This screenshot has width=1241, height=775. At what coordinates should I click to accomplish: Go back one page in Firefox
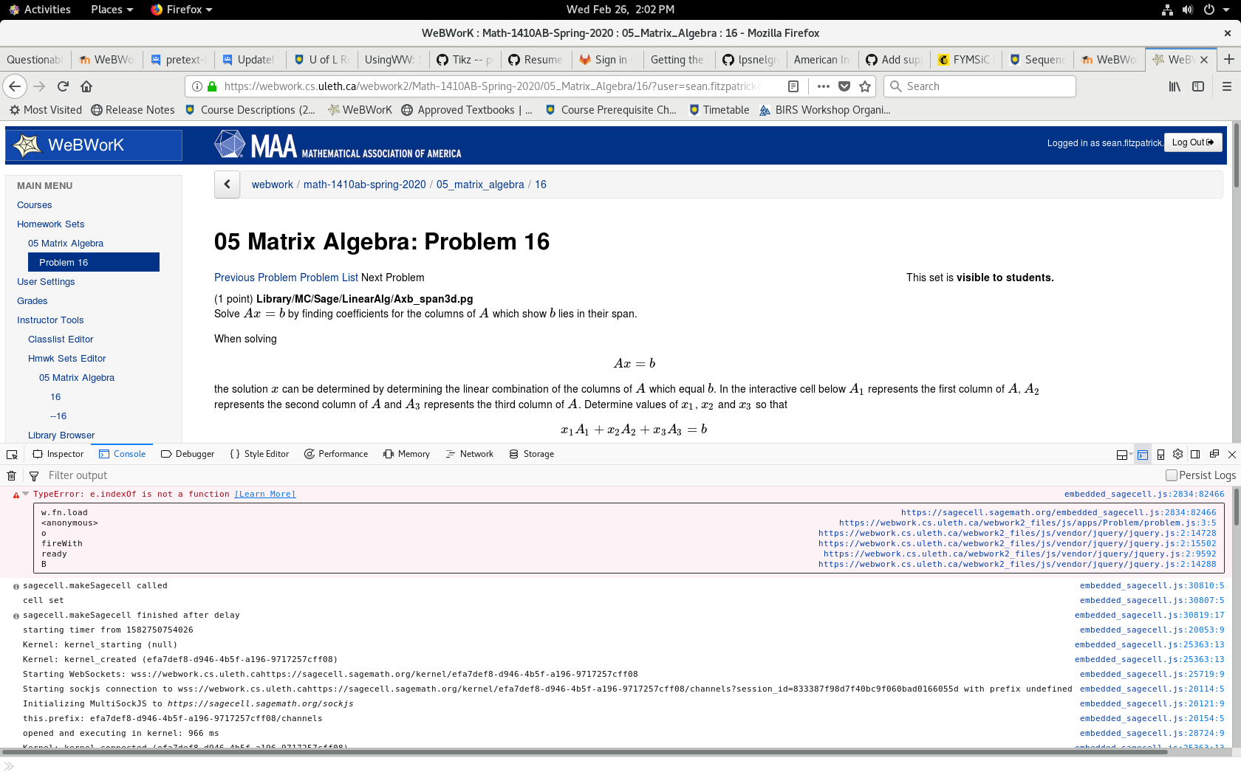[15, 86]
